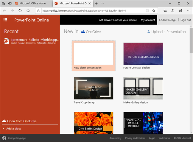Open the Favorites hub icon

click(165, 10)
